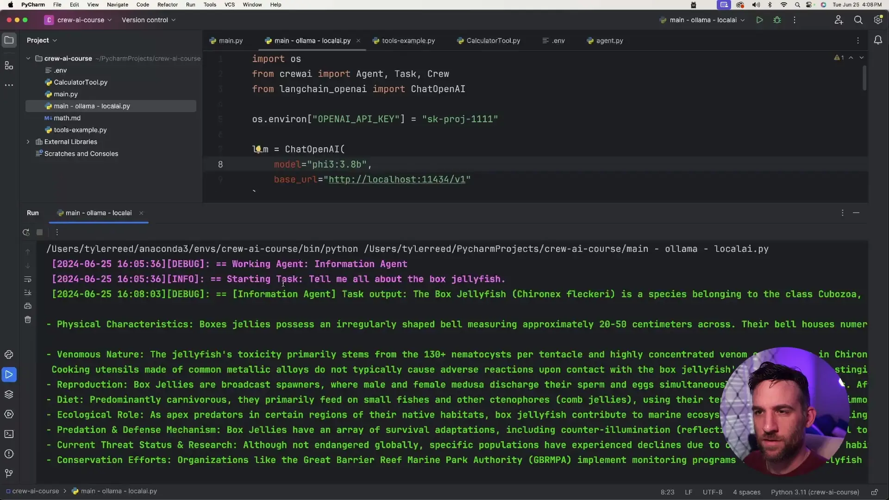
Task: Open the VCS menu
Action: (230, 5)
